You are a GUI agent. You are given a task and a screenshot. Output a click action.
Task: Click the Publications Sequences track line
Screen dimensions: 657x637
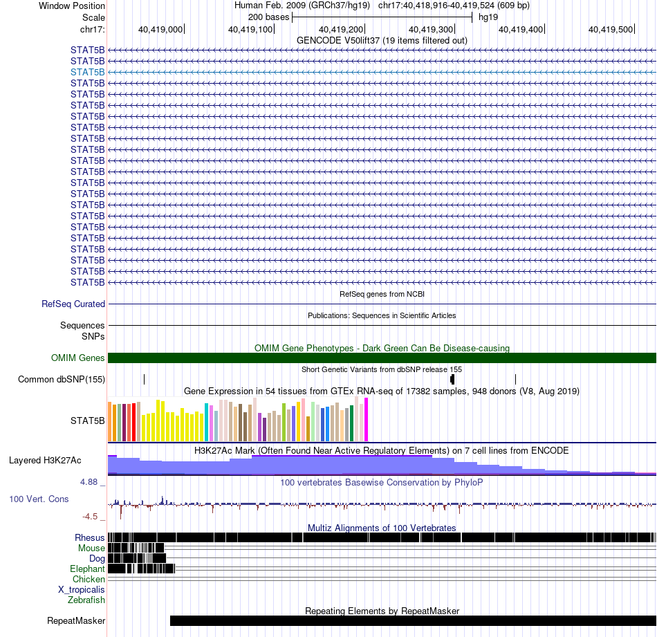382,325
